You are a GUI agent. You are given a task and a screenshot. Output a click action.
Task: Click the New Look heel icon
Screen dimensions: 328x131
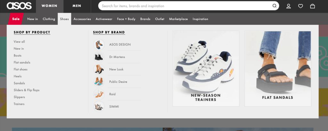pyautogui.click(x=99, y=69)
